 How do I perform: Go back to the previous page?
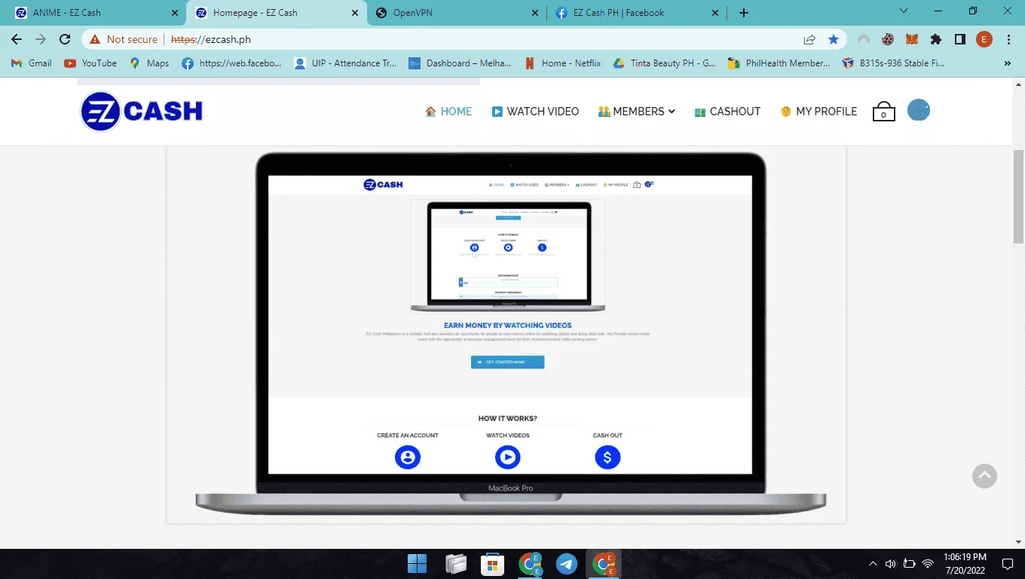pyautogui.click(x=17, y=39)
